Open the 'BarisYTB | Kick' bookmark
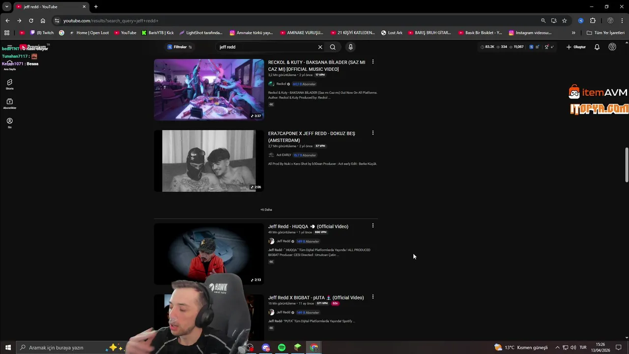629x354 pixels. point(157,33)
